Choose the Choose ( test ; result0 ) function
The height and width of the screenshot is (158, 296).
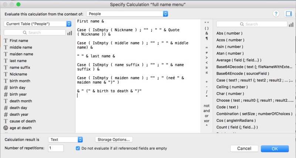click(255, 100)
